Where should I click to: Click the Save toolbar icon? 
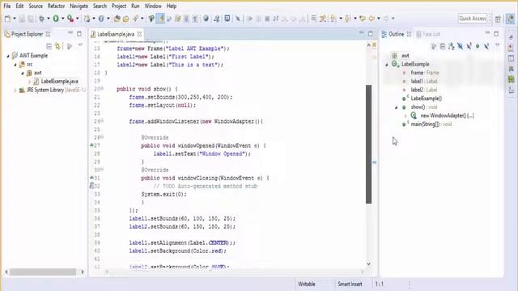point(22,19)
